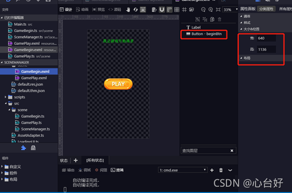Image resolution: width=292 pixels, height=193 pixels.
Task: Click the width field showing 640
Action: pyautogui.click(x=266, y=38)
